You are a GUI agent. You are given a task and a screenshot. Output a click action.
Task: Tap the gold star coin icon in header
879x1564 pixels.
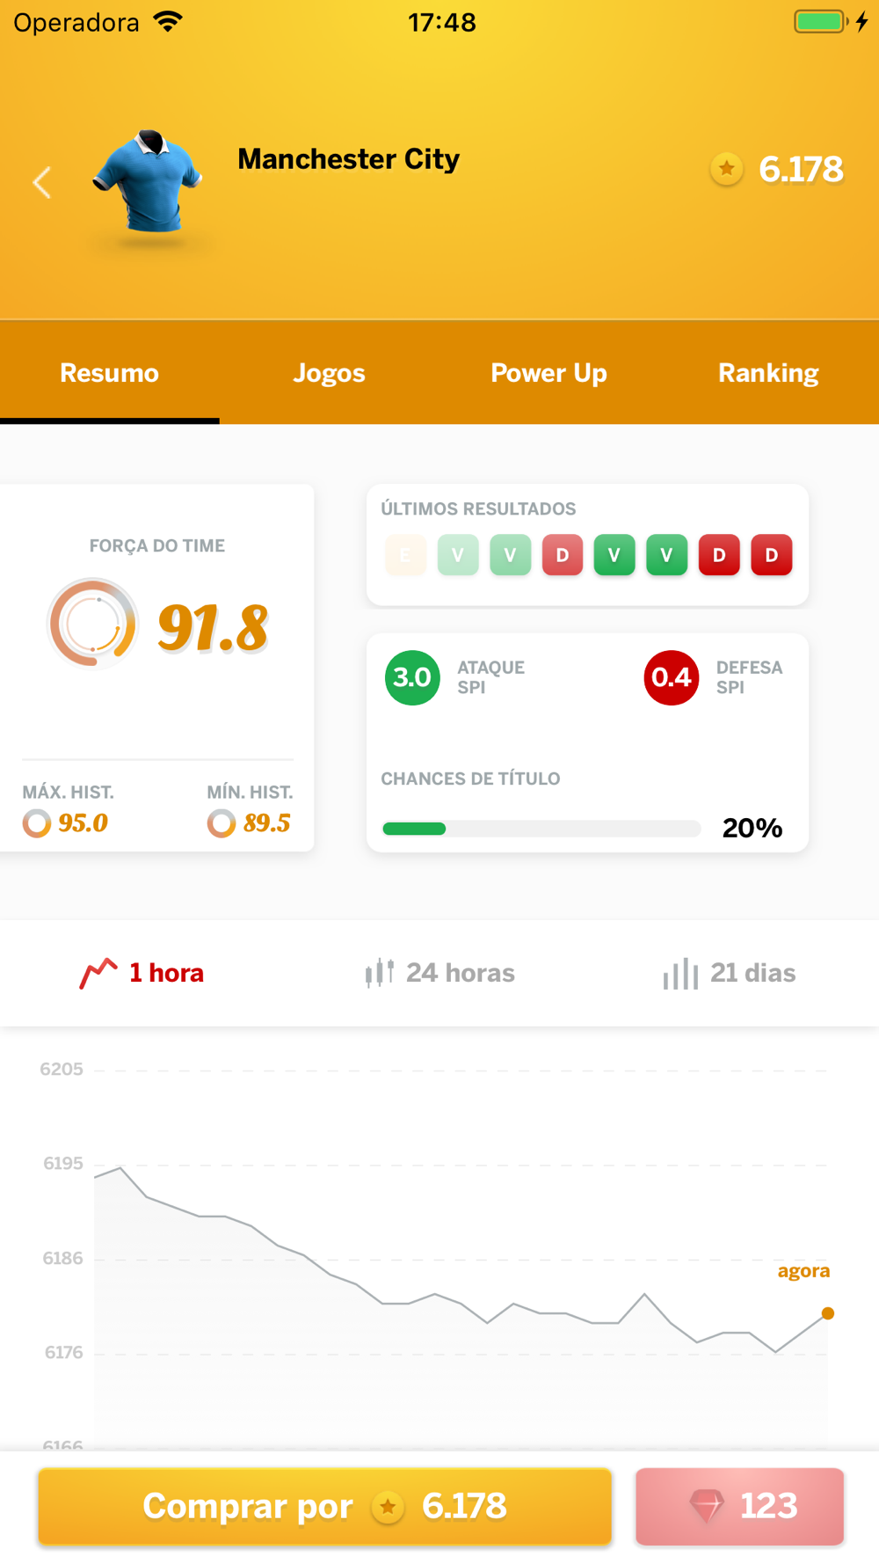pyautogui.click(x=727, y=168)
